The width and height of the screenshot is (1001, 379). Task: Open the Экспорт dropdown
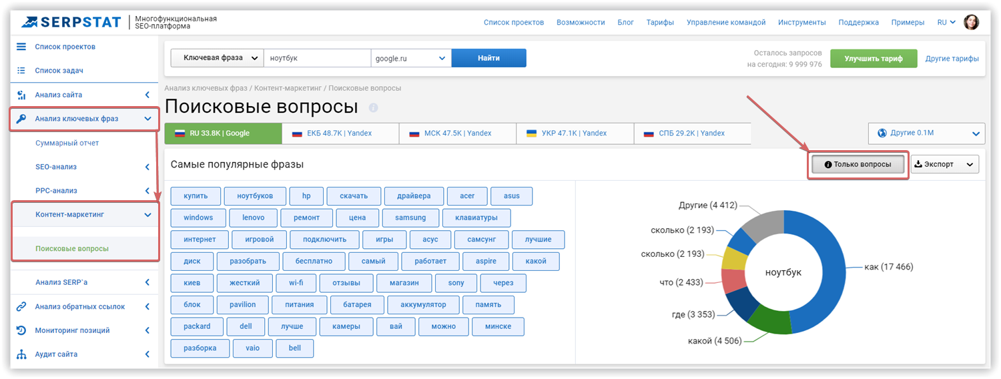click(945, 164)
